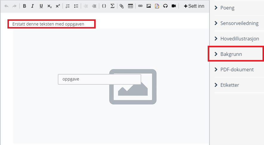Insert a PDF document from the toolbar
This screenshot has width=264, height=145.
pyautogui.click(x=157, y=6)
